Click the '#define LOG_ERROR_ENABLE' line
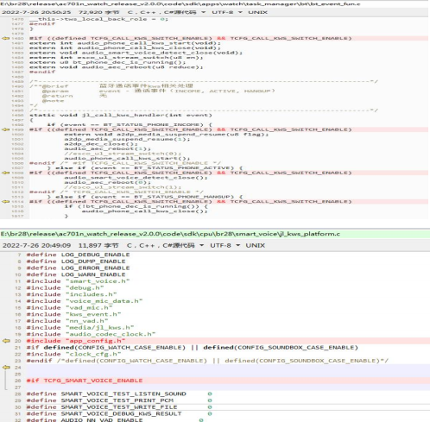This screenshot has height=422, width=430. point(78,268)
